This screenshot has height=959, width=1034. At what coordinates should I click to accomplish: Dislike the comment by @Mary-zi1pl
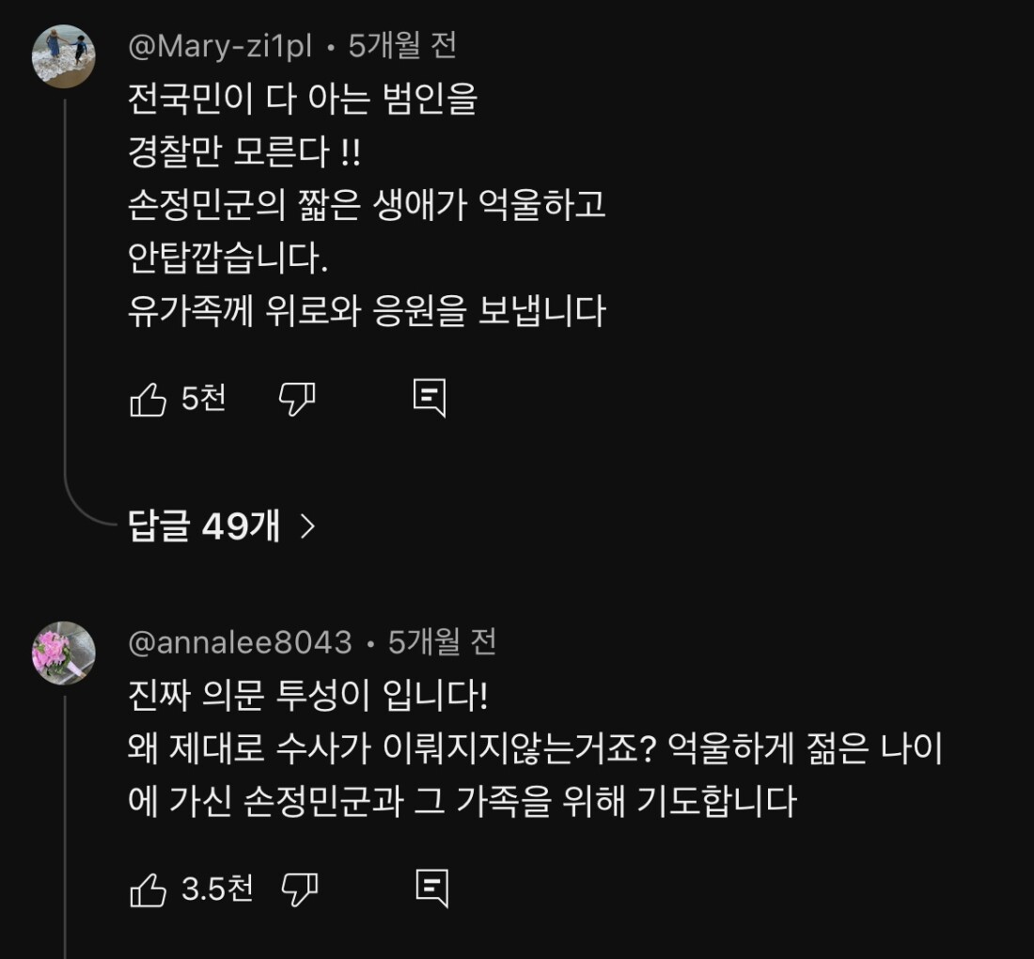297,400
